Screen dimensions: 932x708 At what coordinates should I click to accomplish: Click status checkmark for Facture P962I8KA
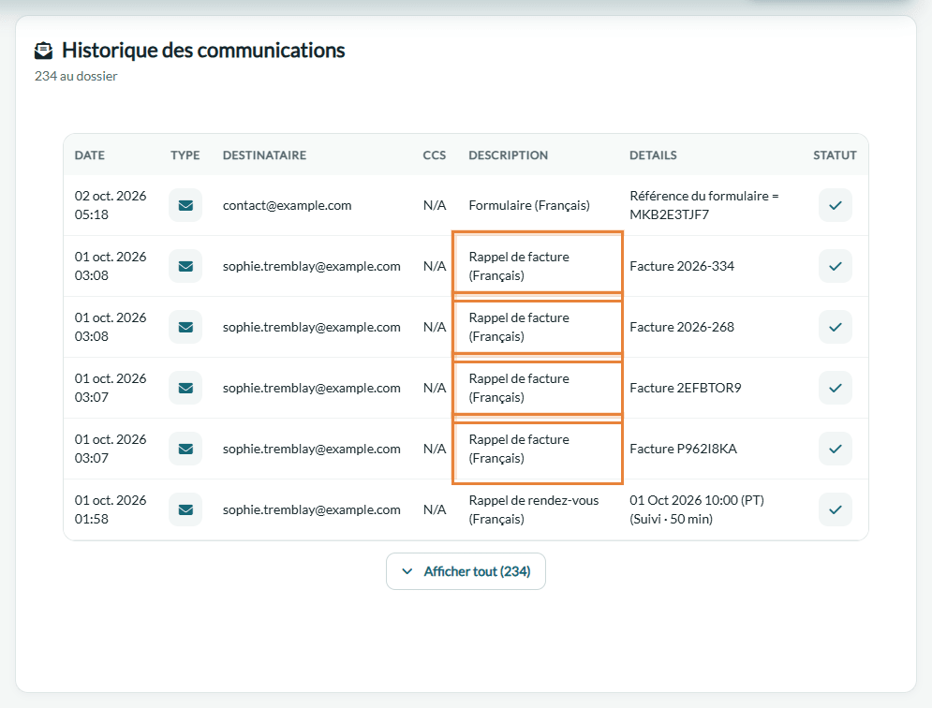click(x=836, y=449)
